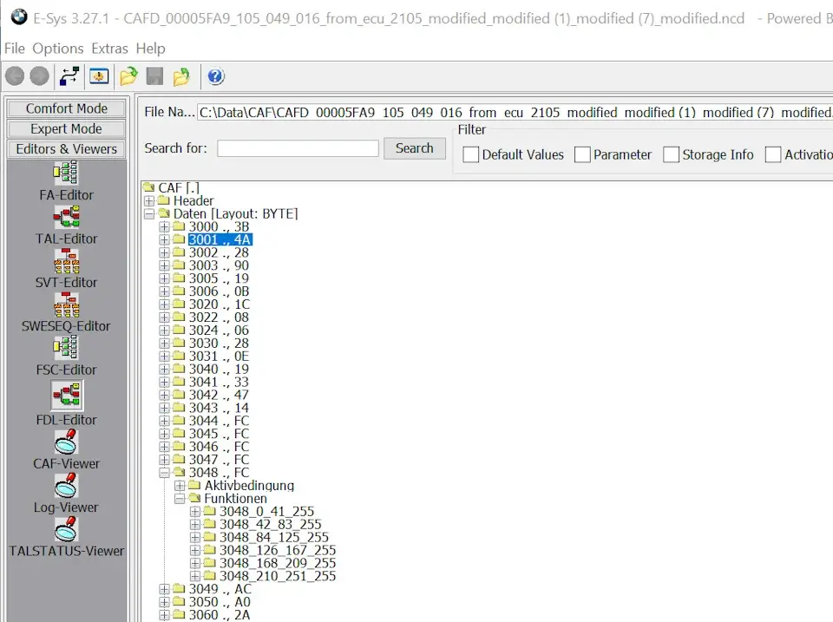Select the 3031 ., 0E tree row
The height and width of the screenshot is (622, 833).
point(219,356)
